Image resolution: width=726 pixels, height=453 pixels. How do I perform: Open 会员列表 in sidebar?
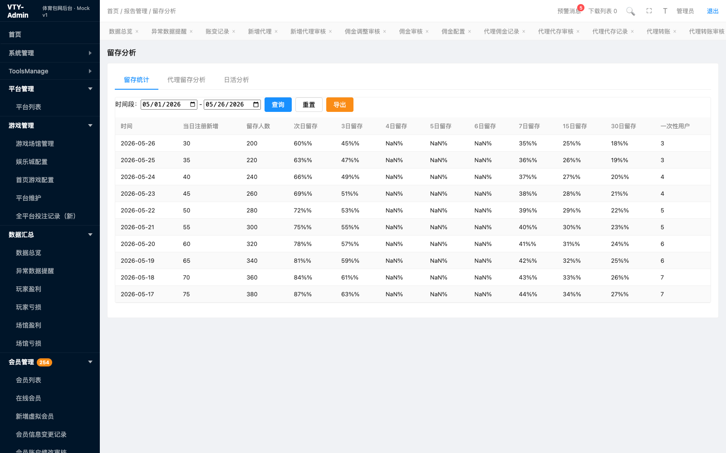point(50,380)
